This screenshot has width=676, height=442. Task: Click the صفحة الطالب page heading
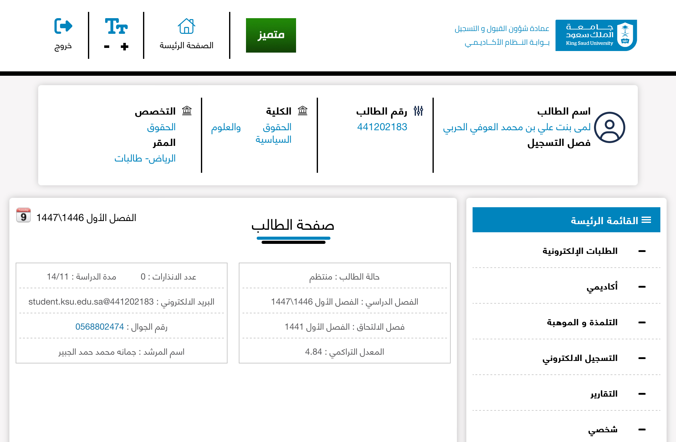pyautogui.click(x=293, y=225)
